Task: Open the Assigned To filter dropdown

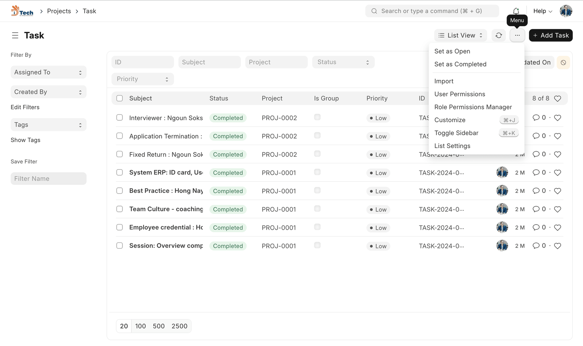Action: pyautogui.click(x=48, y=72)
